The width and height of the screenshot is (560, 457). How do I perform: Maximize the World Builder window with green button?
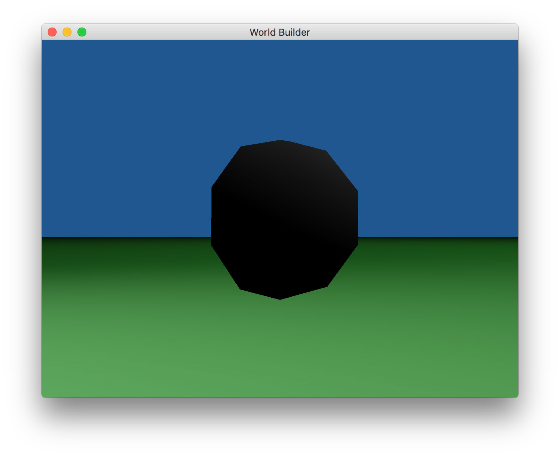(82, 32)
